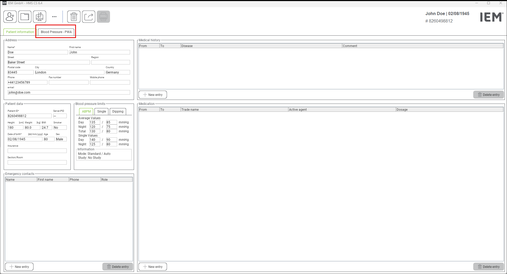Select the Patient information tab
The width and height of the screenshot is (507, 274).
[20, 32]
